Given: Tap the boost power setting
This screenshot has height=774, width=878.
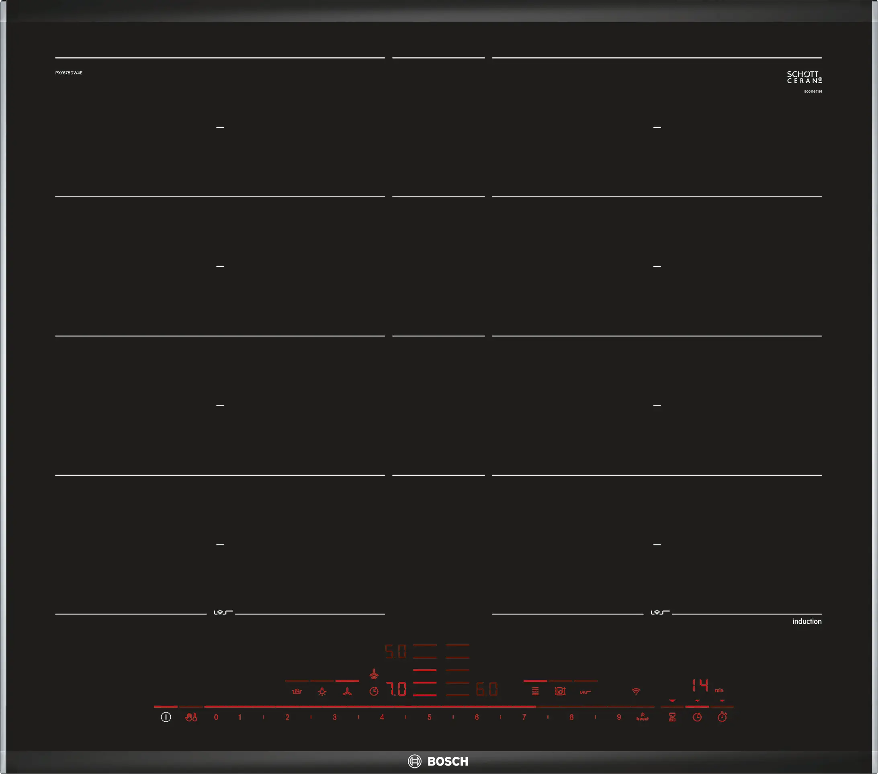Looking at the screenshot, I should coord(642,717).
